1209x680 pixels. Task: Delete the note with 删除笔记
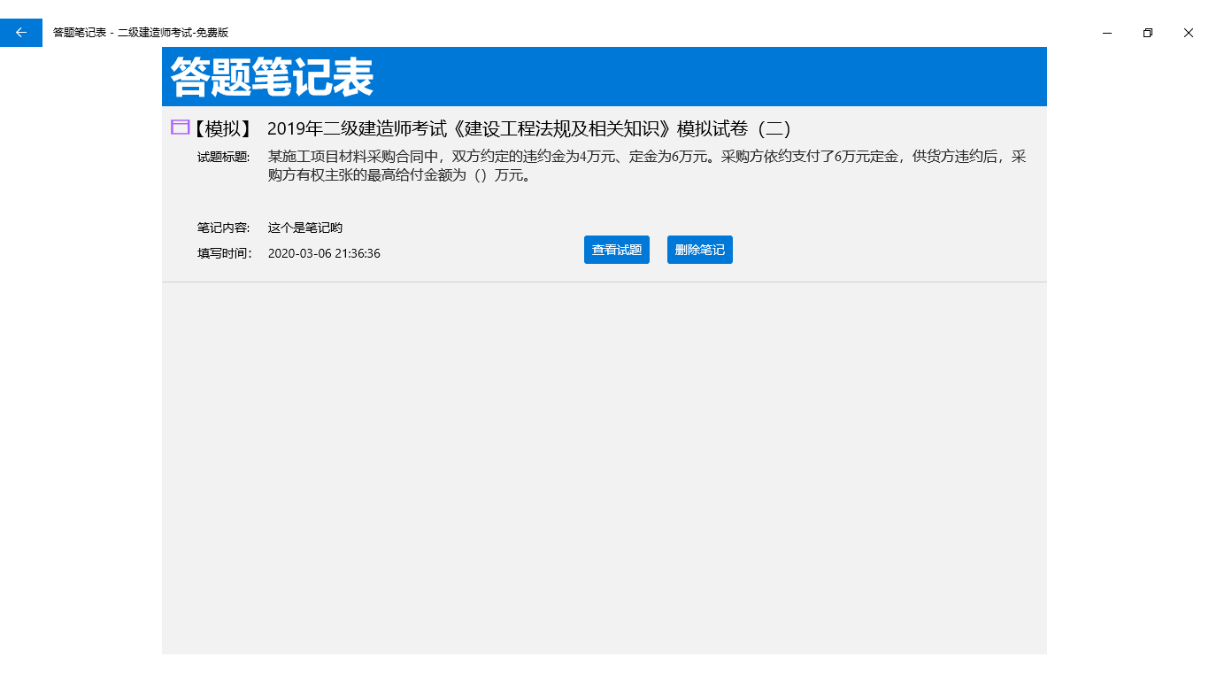pos(700,250)
